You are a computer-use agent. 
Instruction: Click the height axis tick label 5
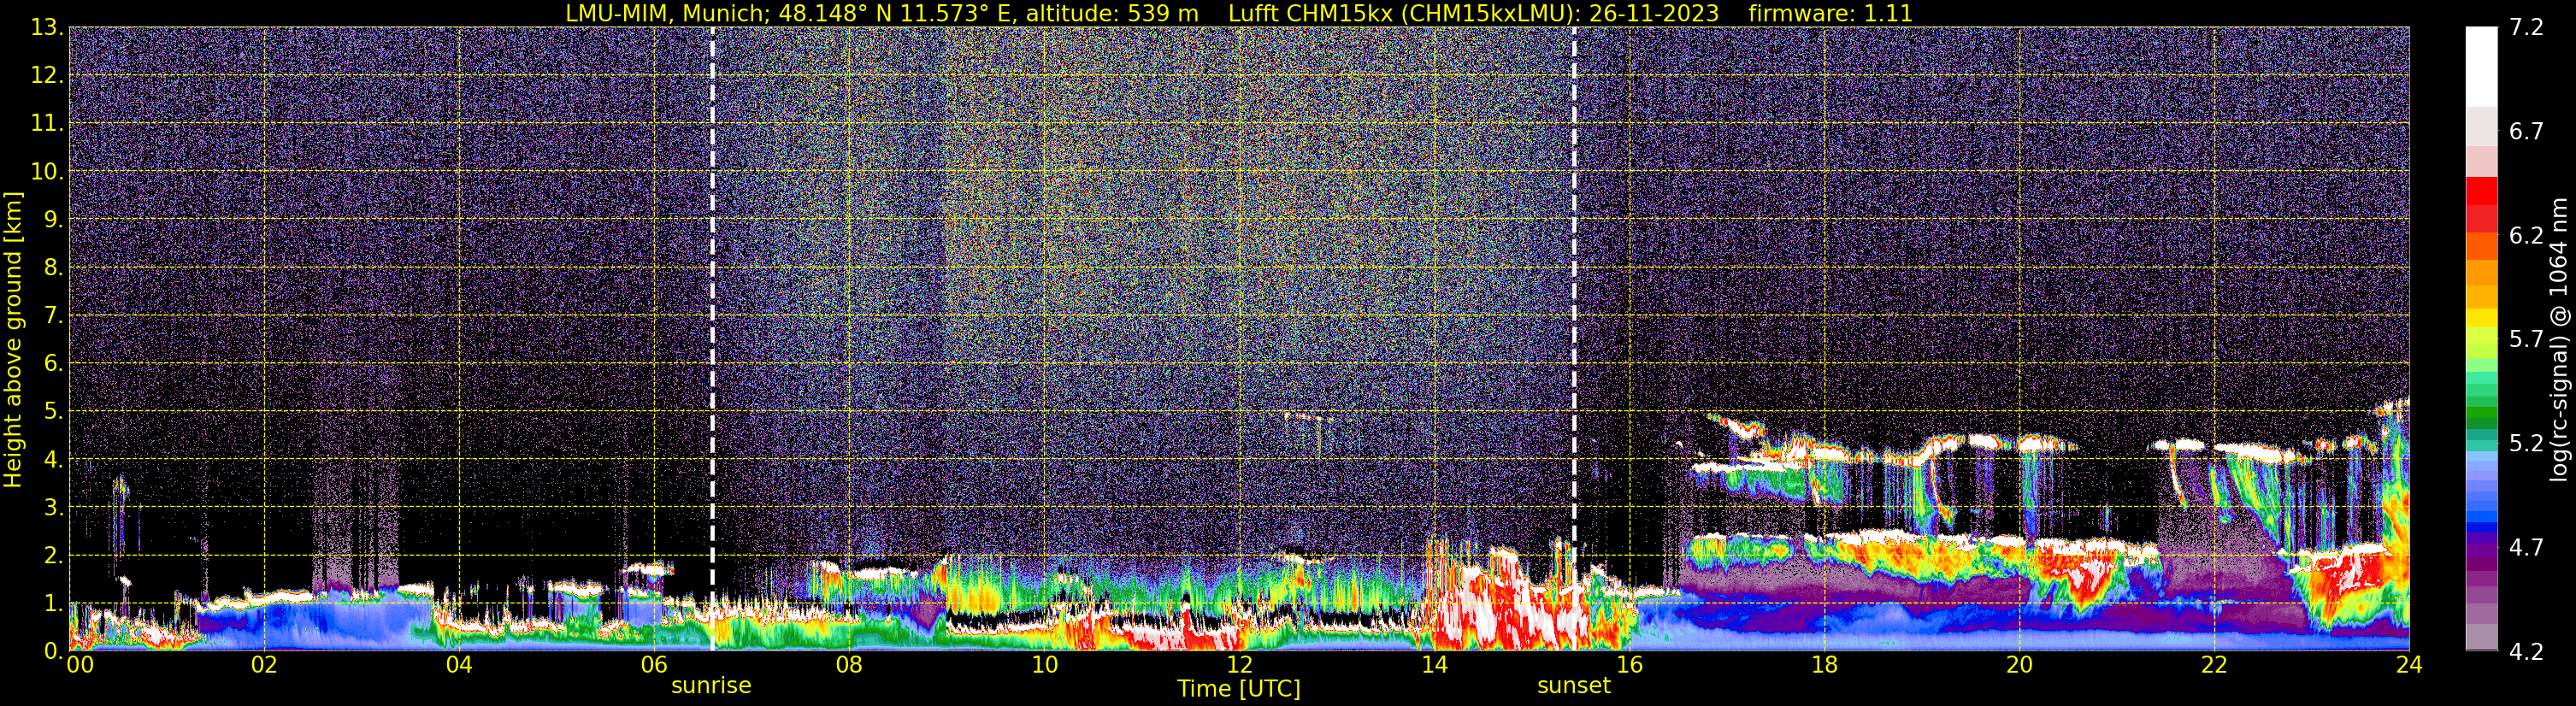(x=52, y=411)
